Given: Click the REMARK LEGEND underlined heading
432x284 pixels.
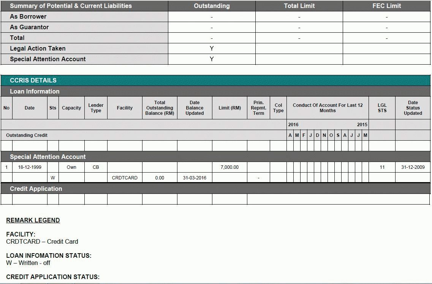Looking at the screenshot, I should tap(33, 220).
